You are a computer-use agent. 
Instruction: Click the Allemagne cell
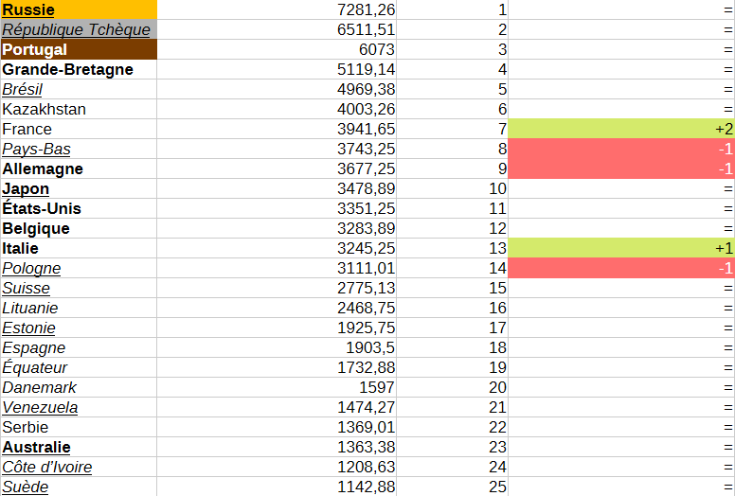pos(79,168)
